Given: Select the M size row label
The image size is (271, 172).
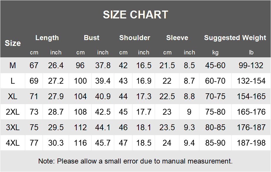Looking at the screenshot, I should 13,66.
